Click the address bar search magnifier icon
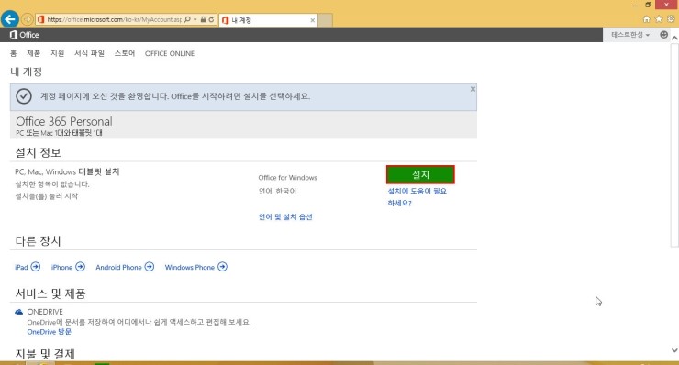 187,19
